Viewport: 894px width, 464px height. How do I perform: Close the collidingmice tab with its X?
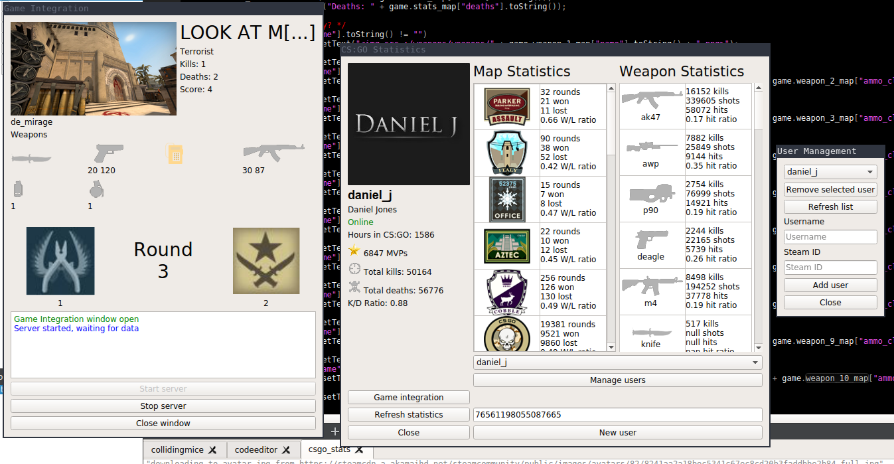click(x=212, y=450)
